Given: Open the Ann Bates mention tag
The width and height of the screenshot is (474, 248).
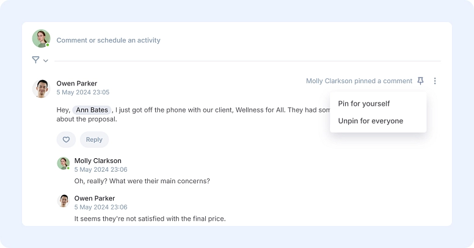Looking at the screenshot, I should pyautogui.click(x=92, y=110).
